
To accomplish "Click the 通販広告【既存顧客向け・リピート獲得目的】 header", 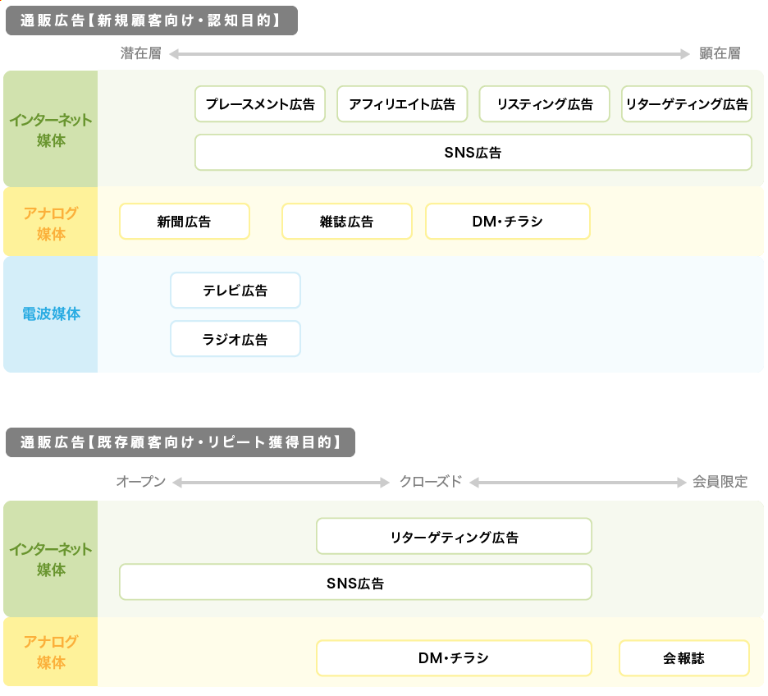I will click(181, 442).
